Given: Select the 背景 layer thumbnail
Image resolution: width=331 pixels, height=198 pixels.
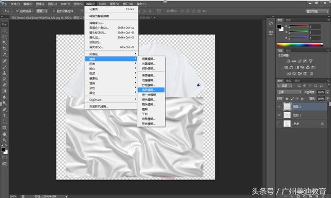Looking at the screenshot, I should pos(287,124).
